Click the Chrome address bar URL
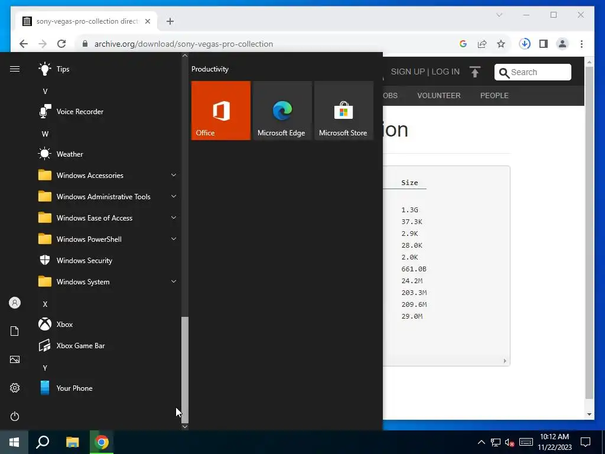 click(184, 44)
